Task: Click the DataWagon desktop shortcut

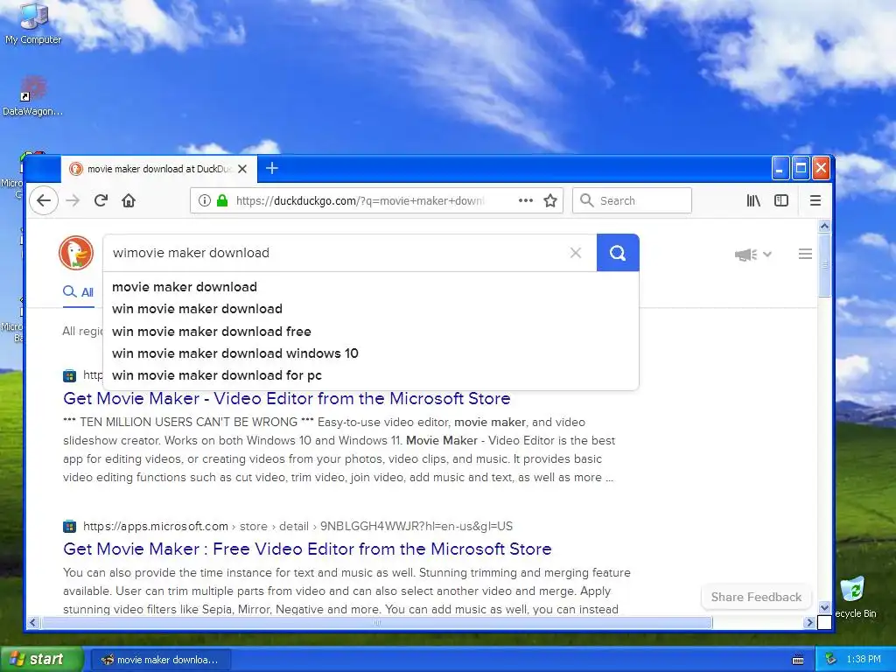Action: (32, 96)
